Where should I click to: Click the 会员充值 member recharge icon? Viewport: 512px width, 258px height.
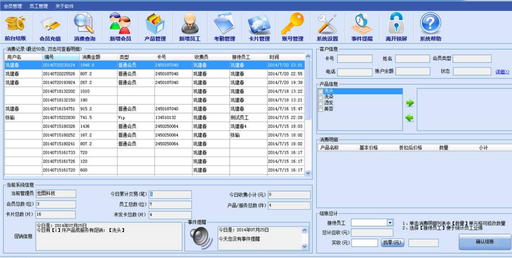50,27
